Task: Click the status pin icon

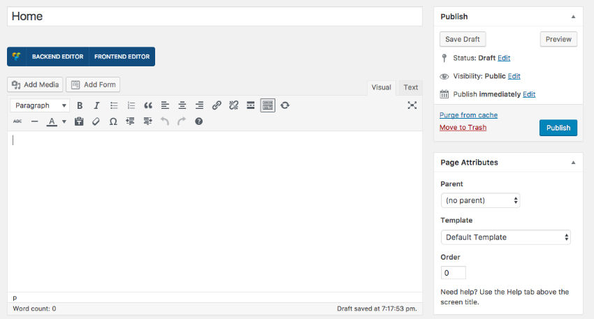Action: pos(444,58)
